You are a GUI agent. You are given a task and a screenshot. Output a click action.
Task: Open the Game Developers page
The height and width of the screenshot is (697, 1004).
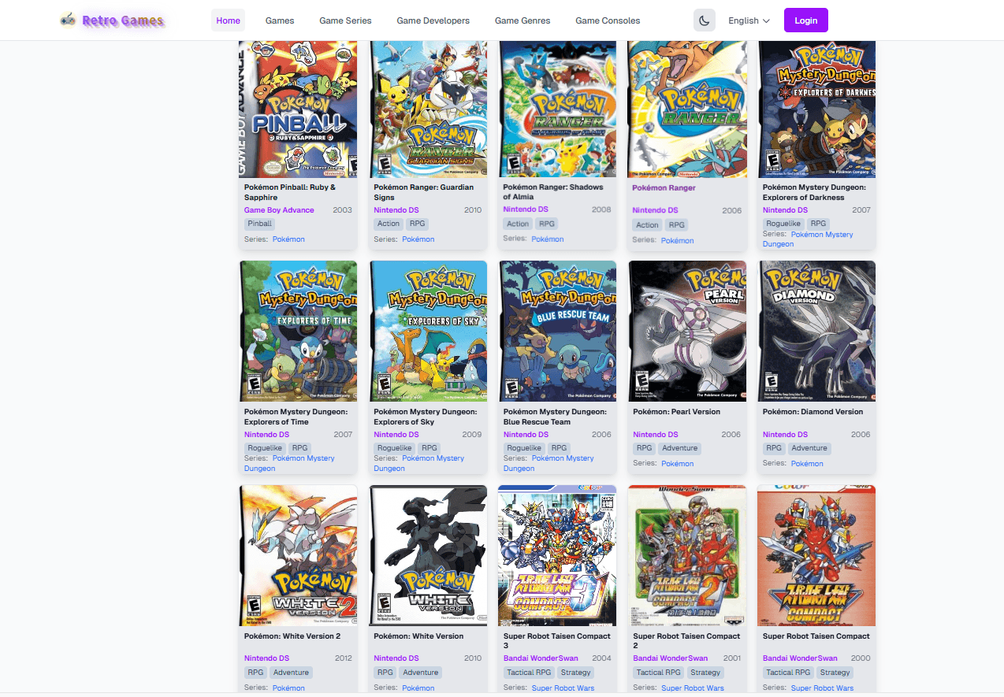click(x=433, y=20)
